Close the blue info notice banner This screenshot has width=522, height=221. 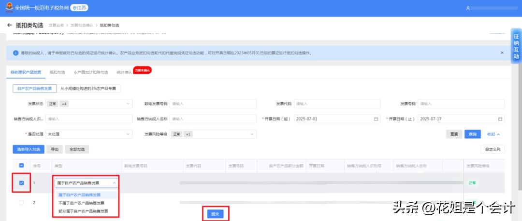pos(502,53)
